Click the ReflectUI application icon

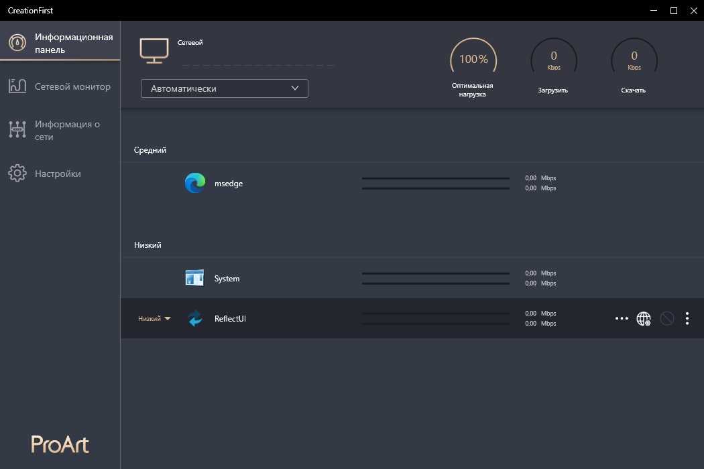click(x=195, y=319)
